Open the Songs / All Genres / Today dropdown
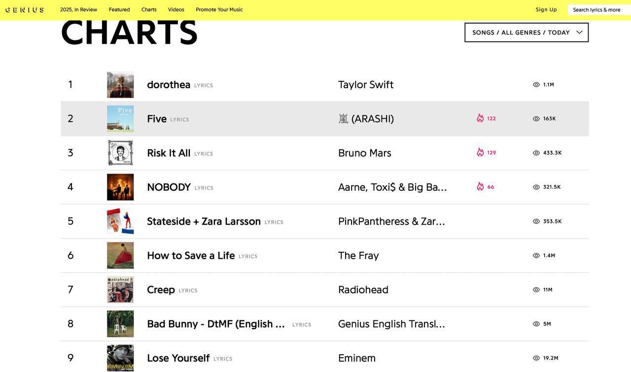Image resolution: width=631 pixels, height=372 pixels. pyautogui.click(x=526, y=33)
